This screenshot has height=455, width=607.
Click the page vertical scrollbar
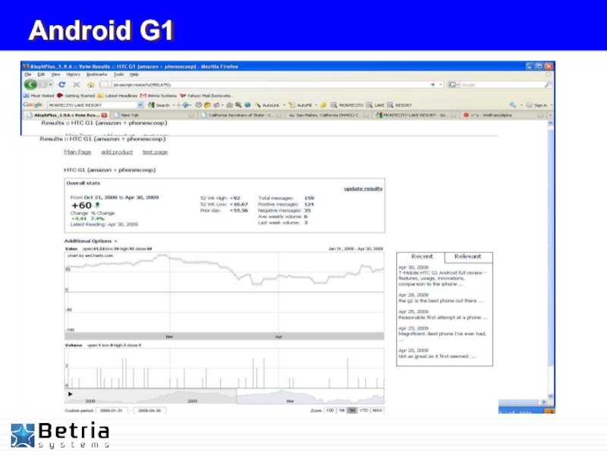[x=551, y=260]
